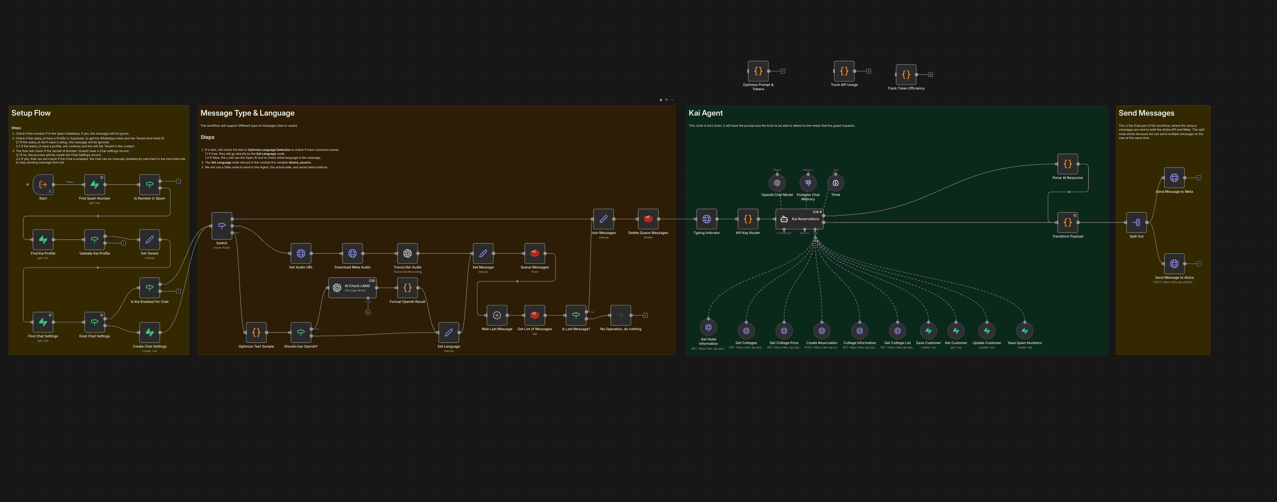Select the Set Tenant node
This screenshot has width=1277, height=502.
point(150,240)
